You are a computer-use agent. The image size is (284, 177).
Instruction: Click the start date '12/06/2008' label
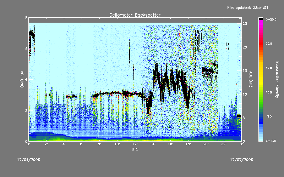29,160
